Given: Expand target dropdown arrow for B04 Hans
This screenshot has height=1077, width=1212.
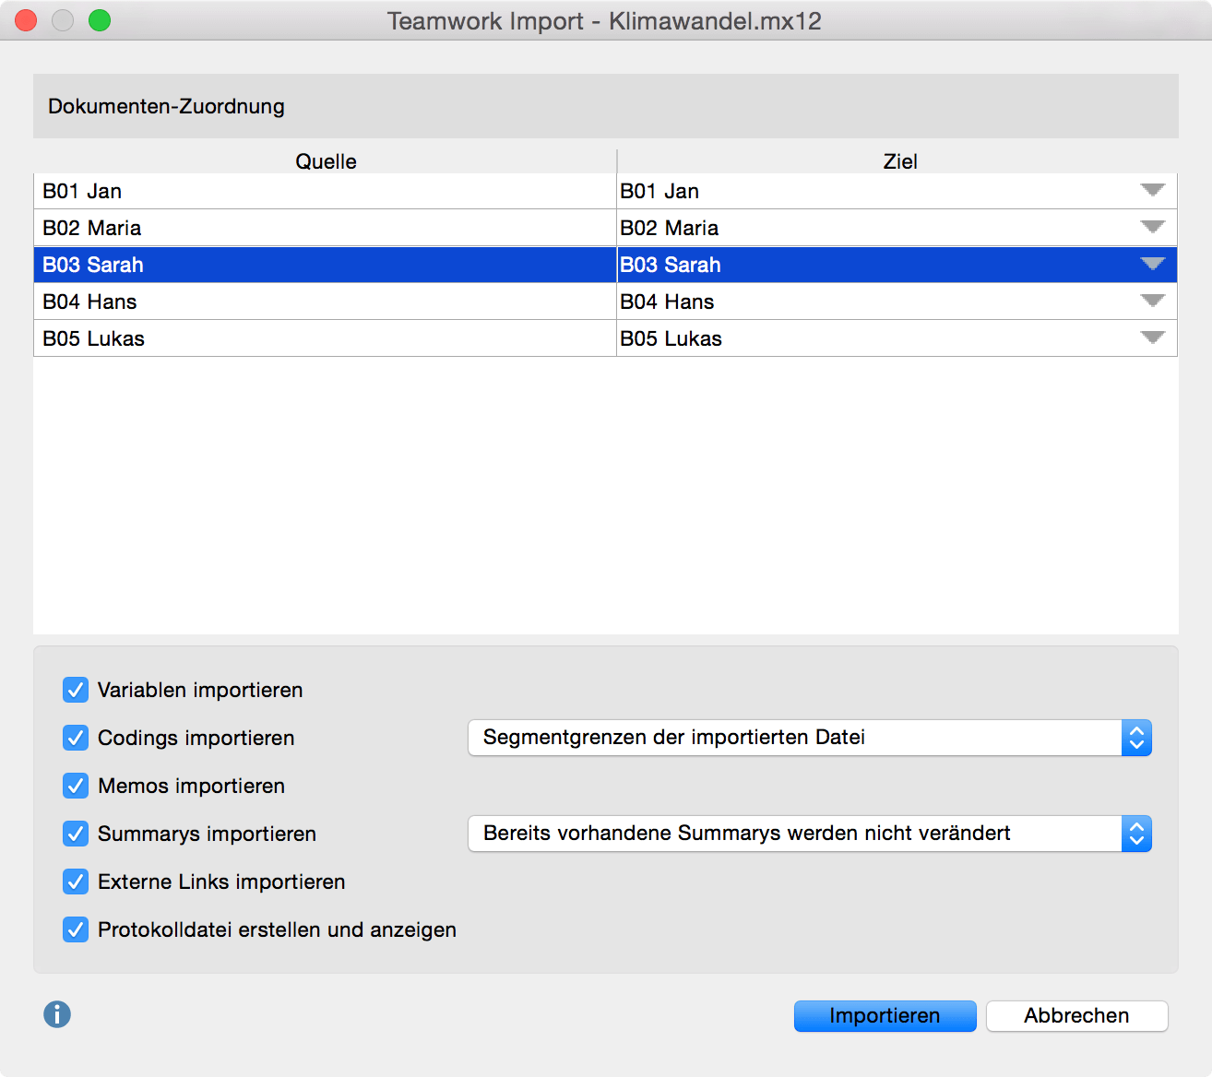Looking at the screenshot, I should tap(1153, 301).
